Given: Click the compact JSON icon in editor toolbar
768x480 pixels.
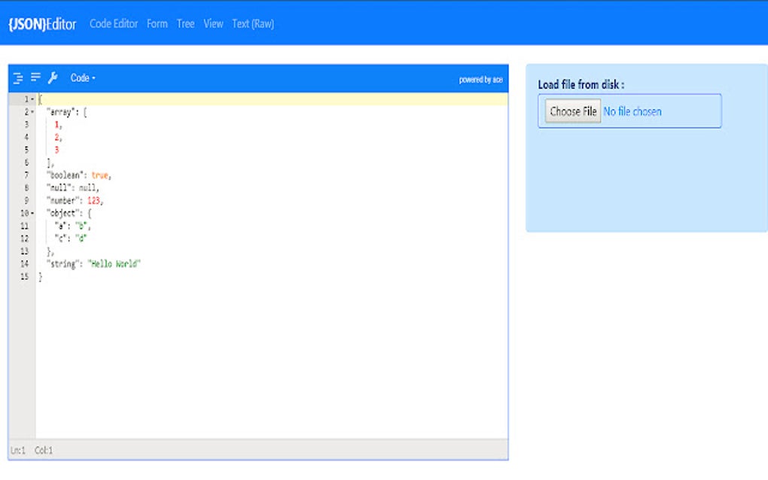Looking at the screenshot, I should tap(35, 77).
